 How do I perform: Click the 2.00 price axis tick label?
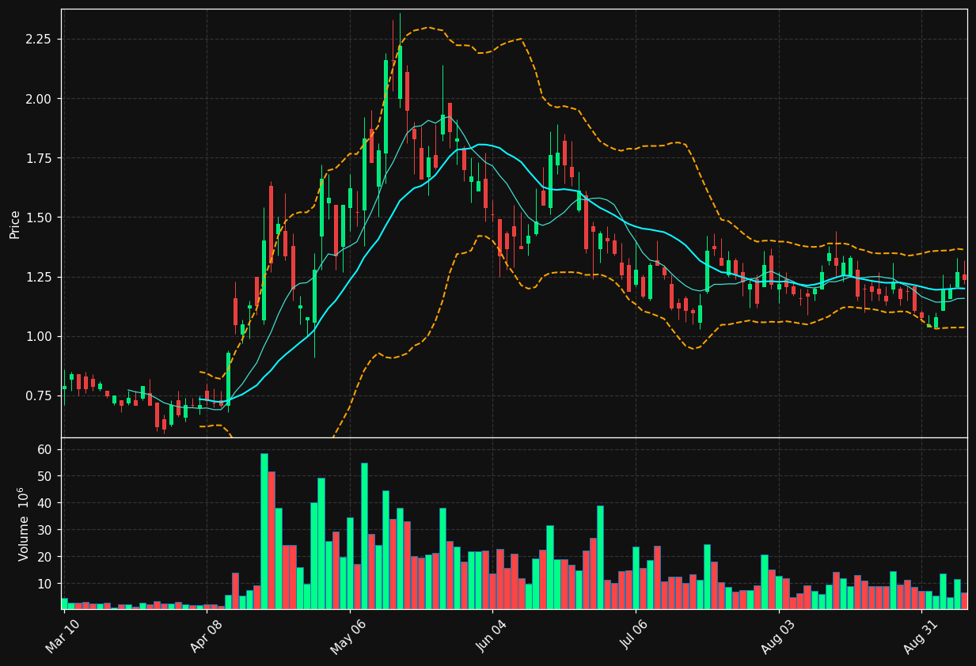click(38, 99)
